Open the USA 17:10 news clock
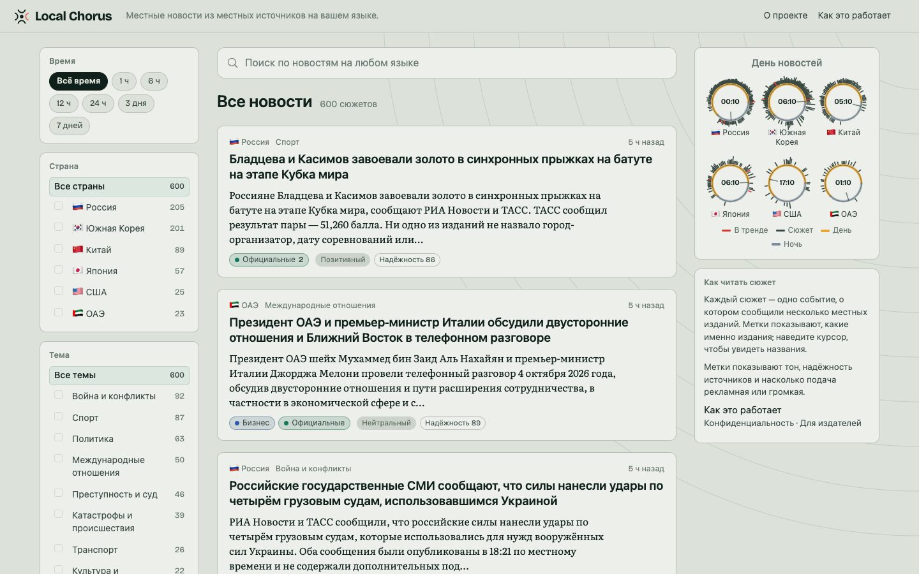 [x=787, y=182]
